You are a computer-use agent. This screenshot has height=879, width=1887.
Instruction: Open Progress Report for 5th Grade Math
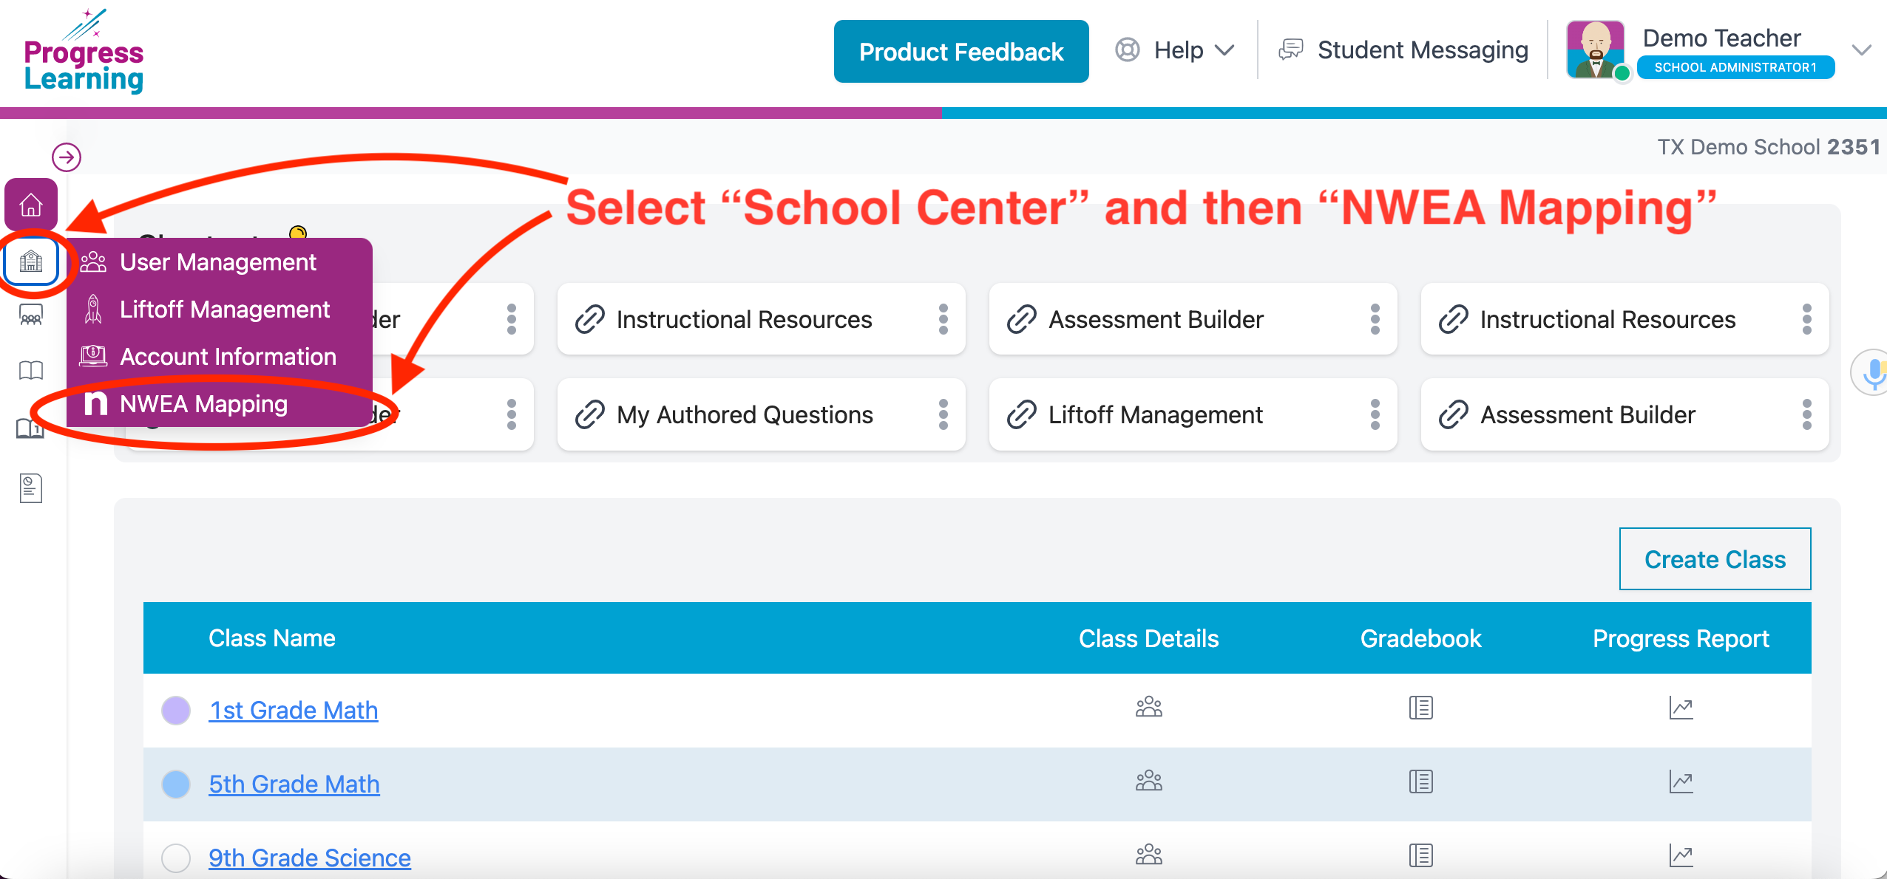tap(1681, 781)
